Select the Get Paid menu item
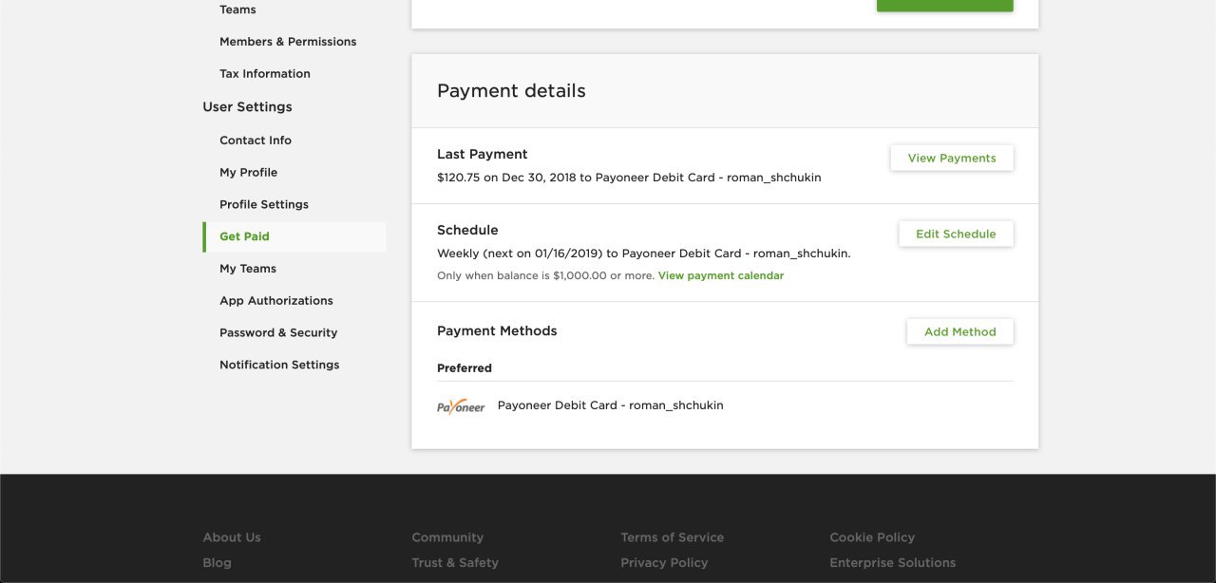Screen dimensions: 1216x583 coord(294,236)
